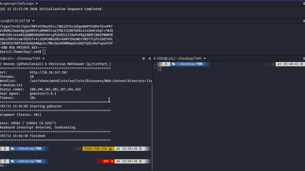Viewport: 305px width, 171px height.
Task: Focus the cursor in the right pane terminal prompt
Action: 160,68
